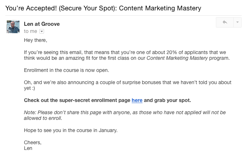The height and width of the screenshot is (156, 247).
Task: Click the 'Cheers,' sign-off line
Action: 33,142
